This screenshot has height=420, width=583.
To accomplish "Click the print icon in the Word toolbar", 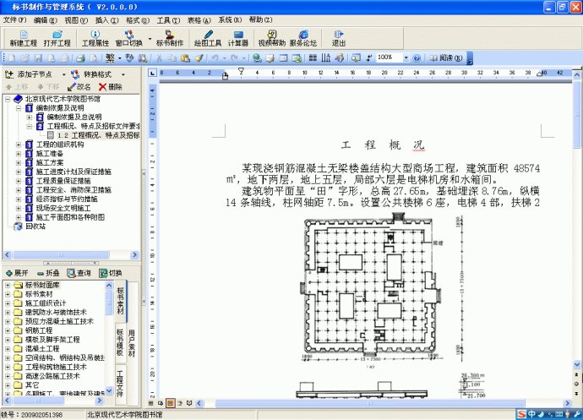I will [80, 58].
